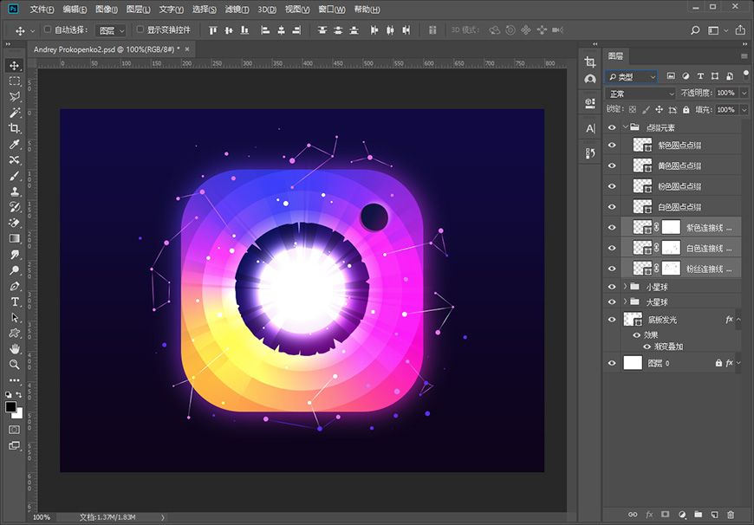The width and height of the screenshot is (754, 525).
Task: Open the 编辑(E) menu
Action: tap(75, 10)
